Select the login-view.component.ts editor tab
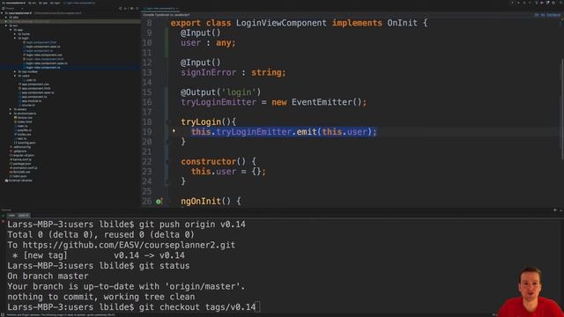This screenshot has width=564, height=317. 160,8
